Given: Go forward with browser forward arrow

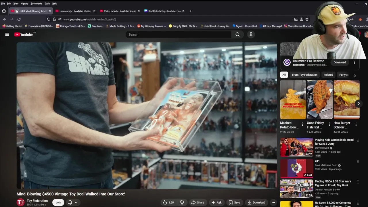Looking at the screenshot, I should point(12,19).
